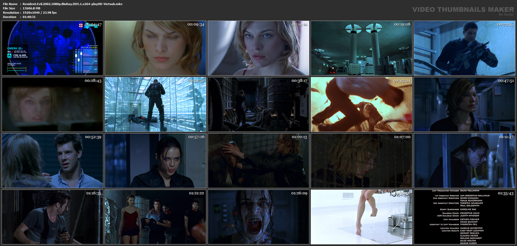The height and width of the screenshot is (246, 517).
Task: Open the credits thumbnail at 01:35:43
Action: (464, 217)
